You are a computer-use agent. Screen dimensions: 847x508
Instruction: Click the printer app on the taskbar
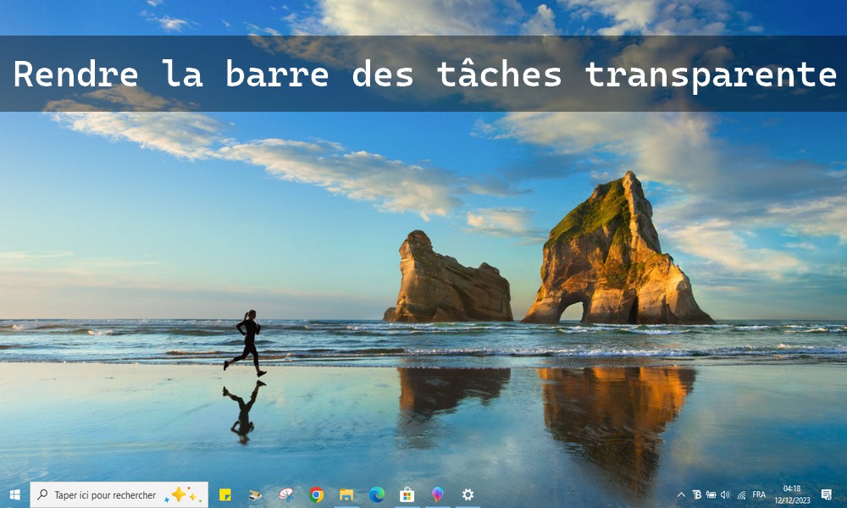pyautogui.click(x=253, y=494)
